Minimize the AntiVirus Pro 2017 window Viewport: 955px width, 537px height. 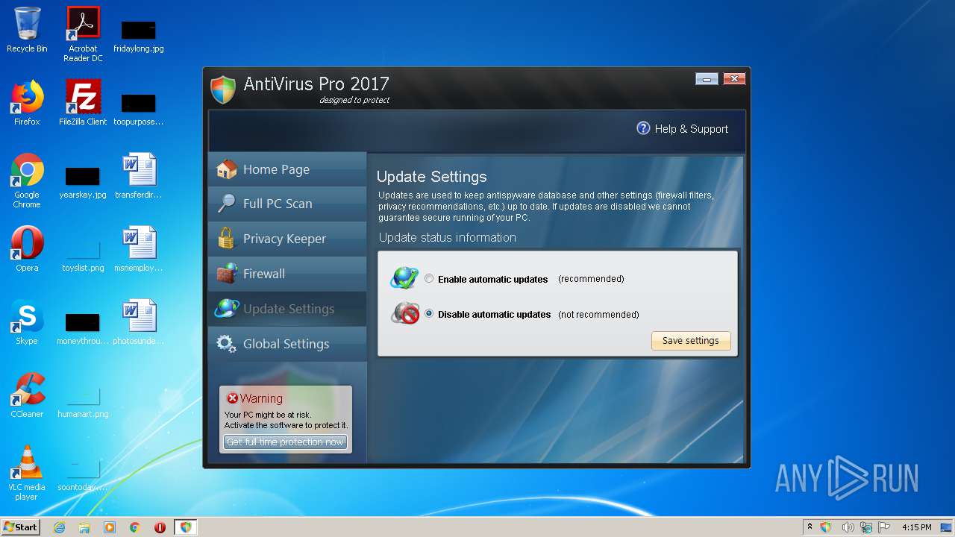pos(707,78)
